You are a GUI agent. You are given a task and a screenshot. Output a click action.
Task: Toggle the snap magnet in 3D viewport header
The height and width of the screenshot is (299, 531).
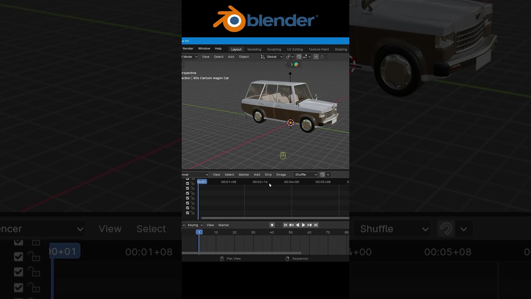point(299,56)
